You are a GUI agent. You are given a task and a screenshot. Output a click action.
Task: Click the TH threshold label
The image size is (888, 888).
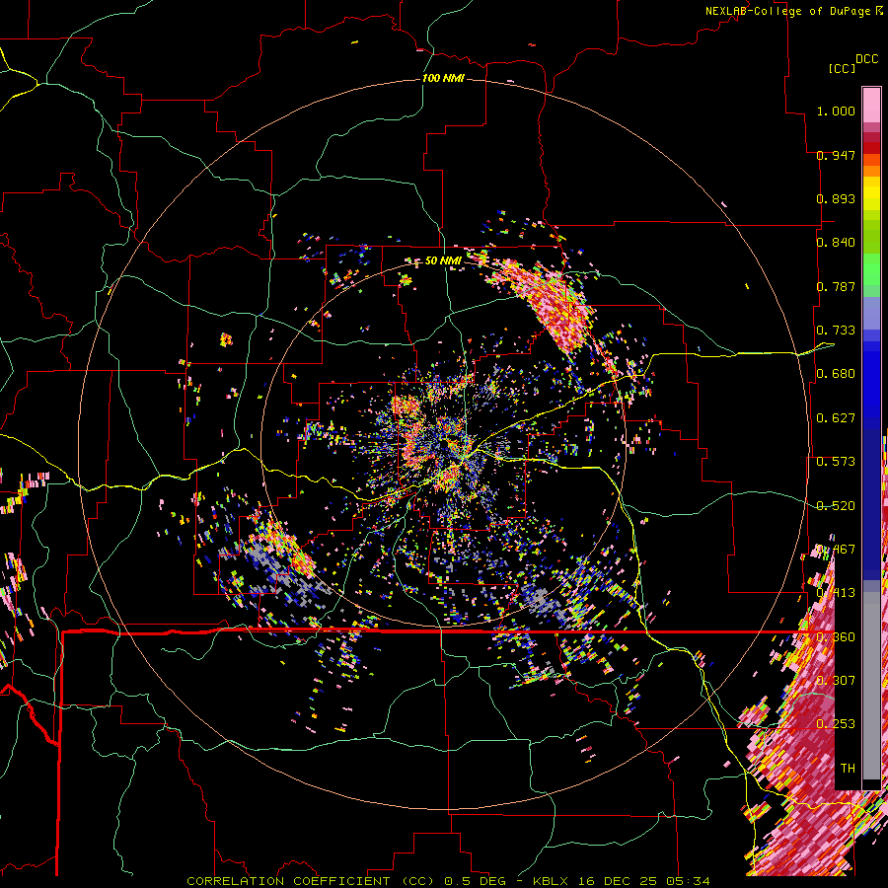coord(848,769)
